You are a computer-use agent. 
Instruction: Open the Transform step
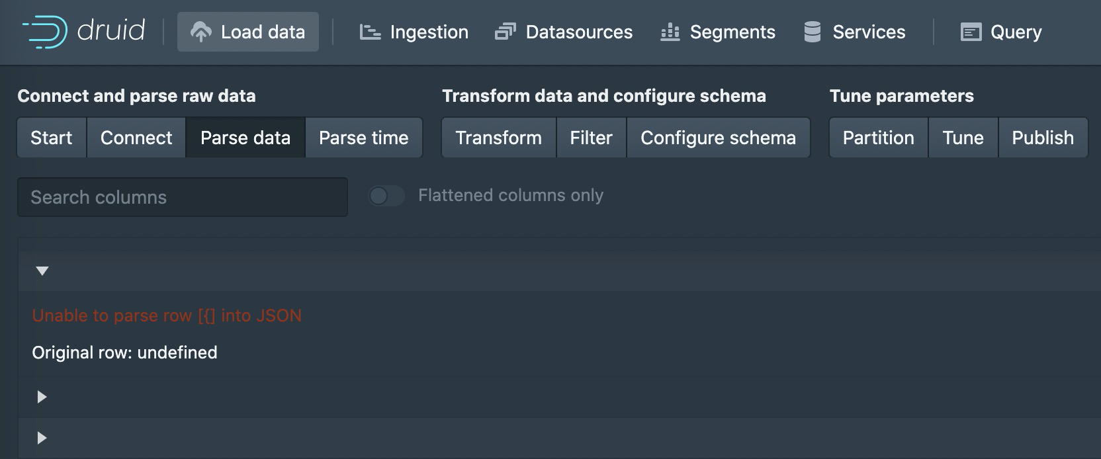click(x=498, y=138)
